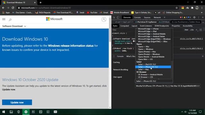Image resolution: width=205 pixels, height=115 pixels.
Task: Click the yellow warning count badge
Action: point(185,17)
